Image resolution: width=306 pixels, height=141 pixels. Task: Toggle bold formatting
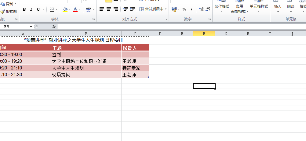(x=24, y=9)
